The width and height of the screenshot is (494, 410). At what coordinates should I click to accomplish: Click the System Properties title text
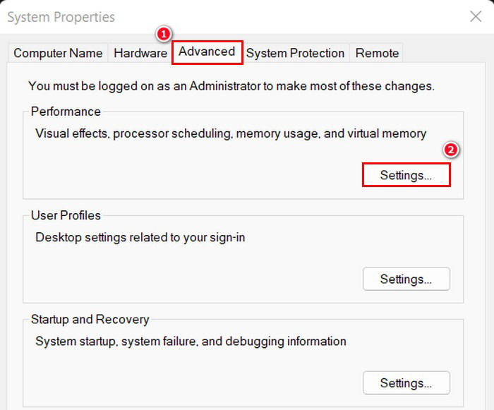point(61,17)
